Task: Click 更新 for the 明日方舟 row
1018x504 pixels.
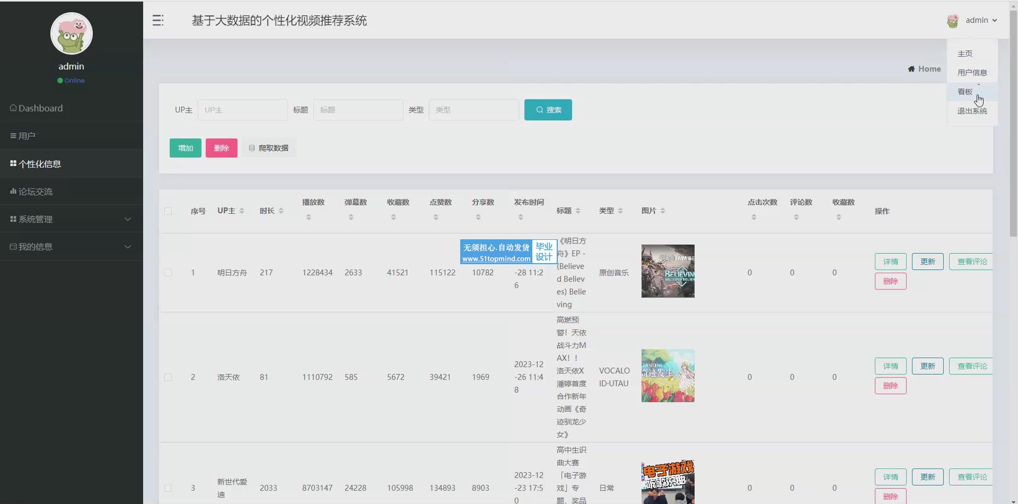Action: click(928, 262)
